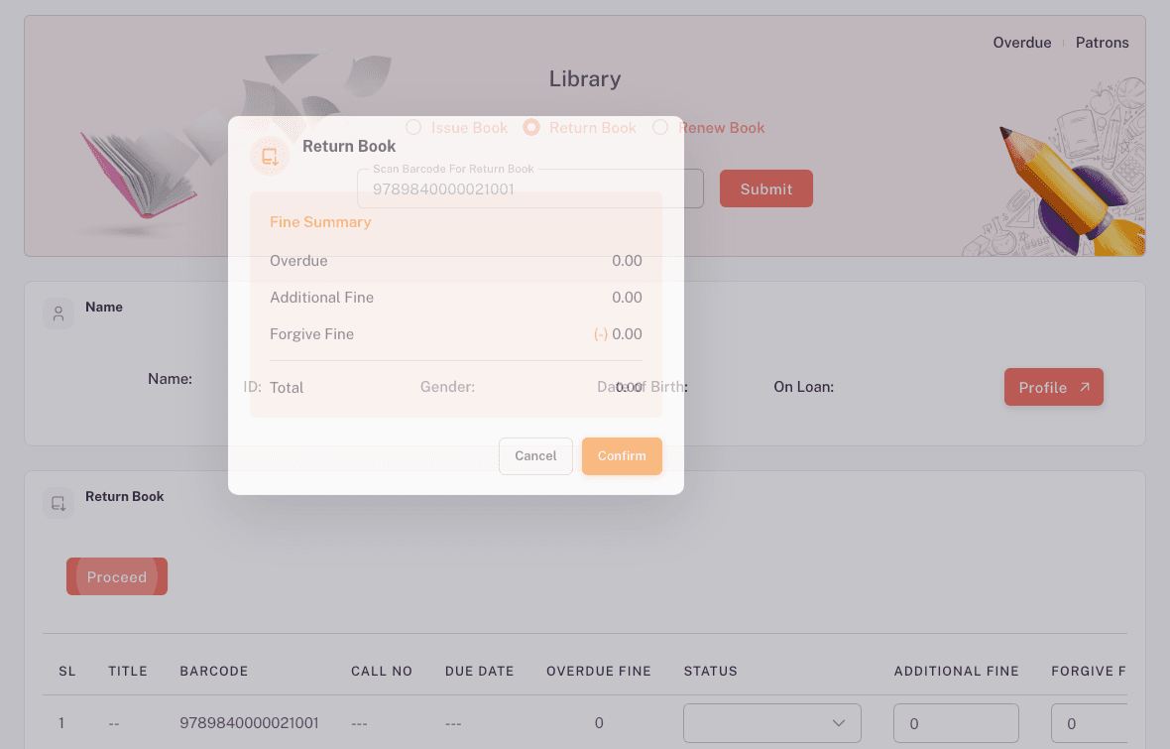This screenshot has height=749, width=1170.
Task: Open the Overdue page link
Action: click(1021, 43)
